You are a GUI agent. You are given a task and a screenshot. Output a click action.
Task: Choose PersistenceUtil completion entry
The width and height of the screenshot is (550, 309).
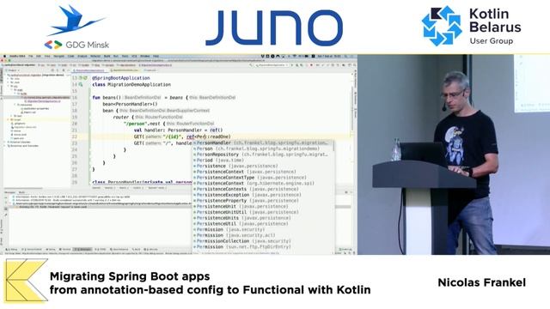click(262, 223)
